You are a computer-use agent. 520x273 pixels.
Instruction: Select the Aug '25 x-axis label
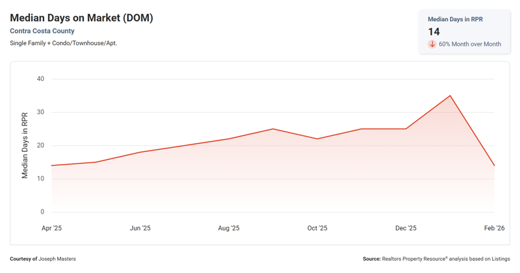[229, 228]
